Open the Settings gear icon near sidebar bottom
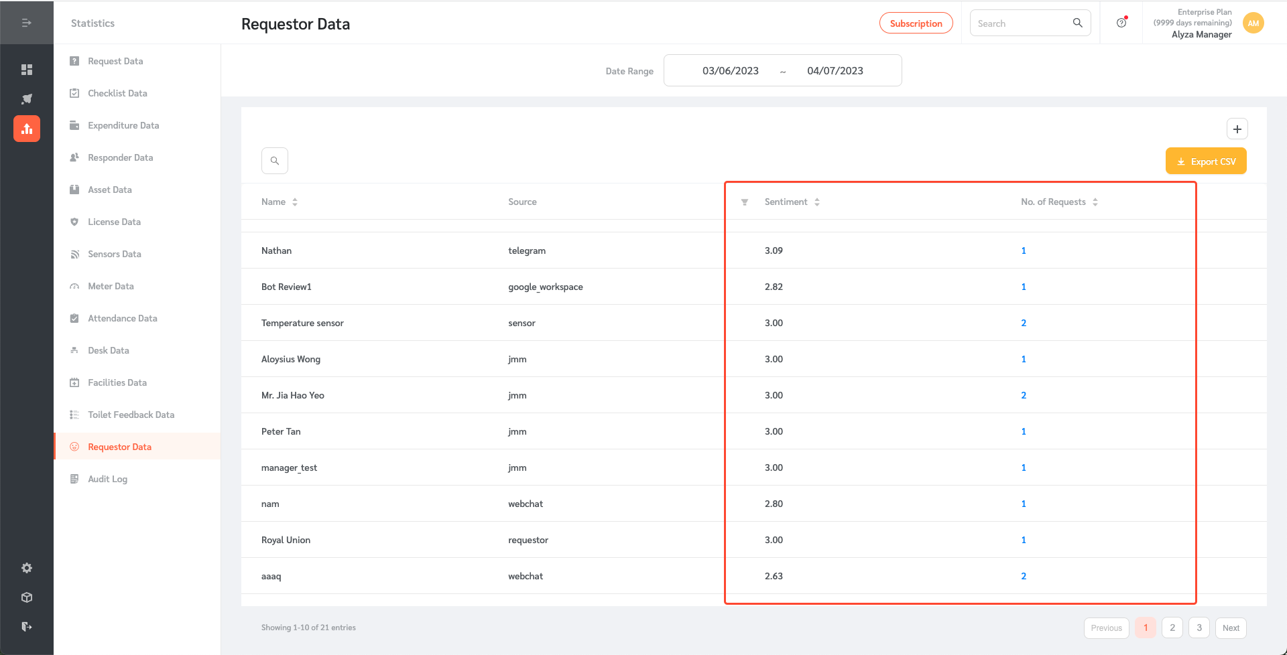Image resolution: width=1287 pixels, height=655 pixels. [27, 567]
